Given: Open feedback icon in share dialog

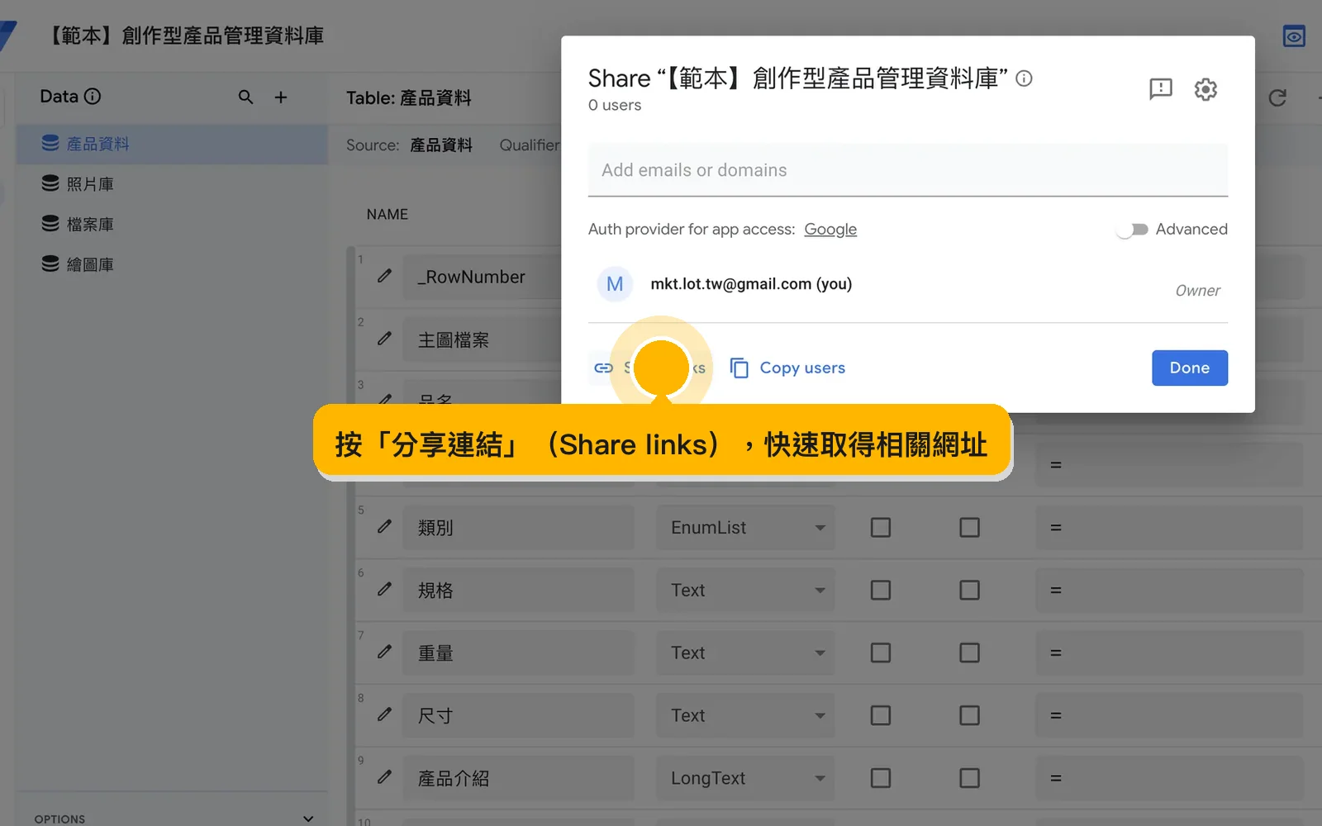Looking at the screenshot, I should pos(1161,88).
